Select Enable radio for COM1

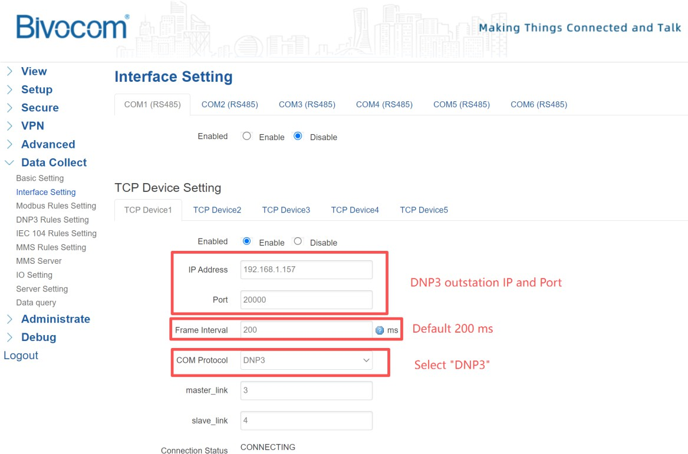click(x=247, y=136)
